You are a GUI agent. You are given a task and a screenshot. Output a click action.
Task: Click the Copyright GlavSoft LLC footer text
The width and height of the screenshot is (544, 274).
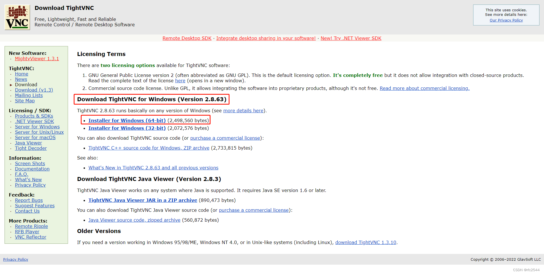pos(506,259)
